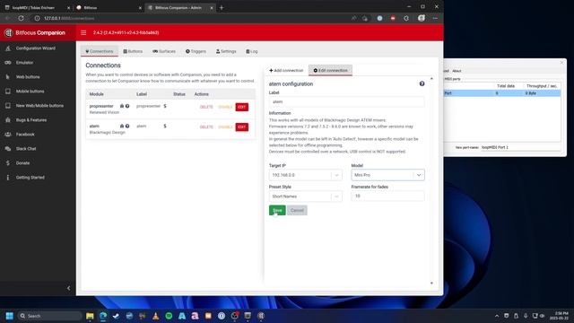Open the Add connection tab
This screenshot has height=323, width=574.
(286, 70)
